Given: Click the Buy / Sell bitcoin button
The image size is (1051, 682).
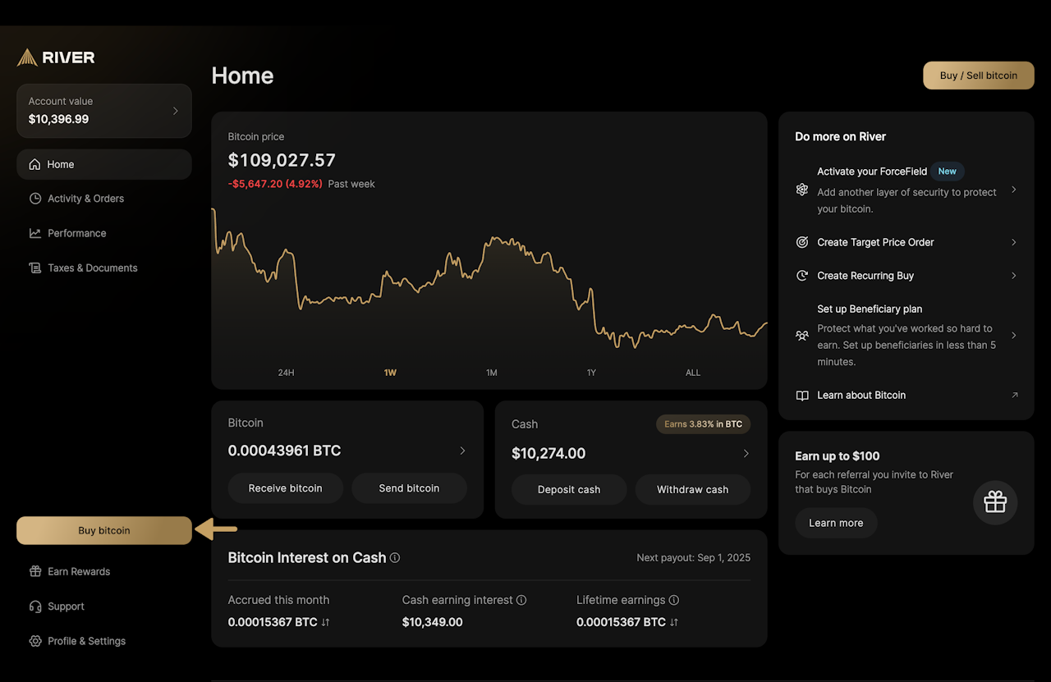Looking at the screenshot, I should coord(978,76).
